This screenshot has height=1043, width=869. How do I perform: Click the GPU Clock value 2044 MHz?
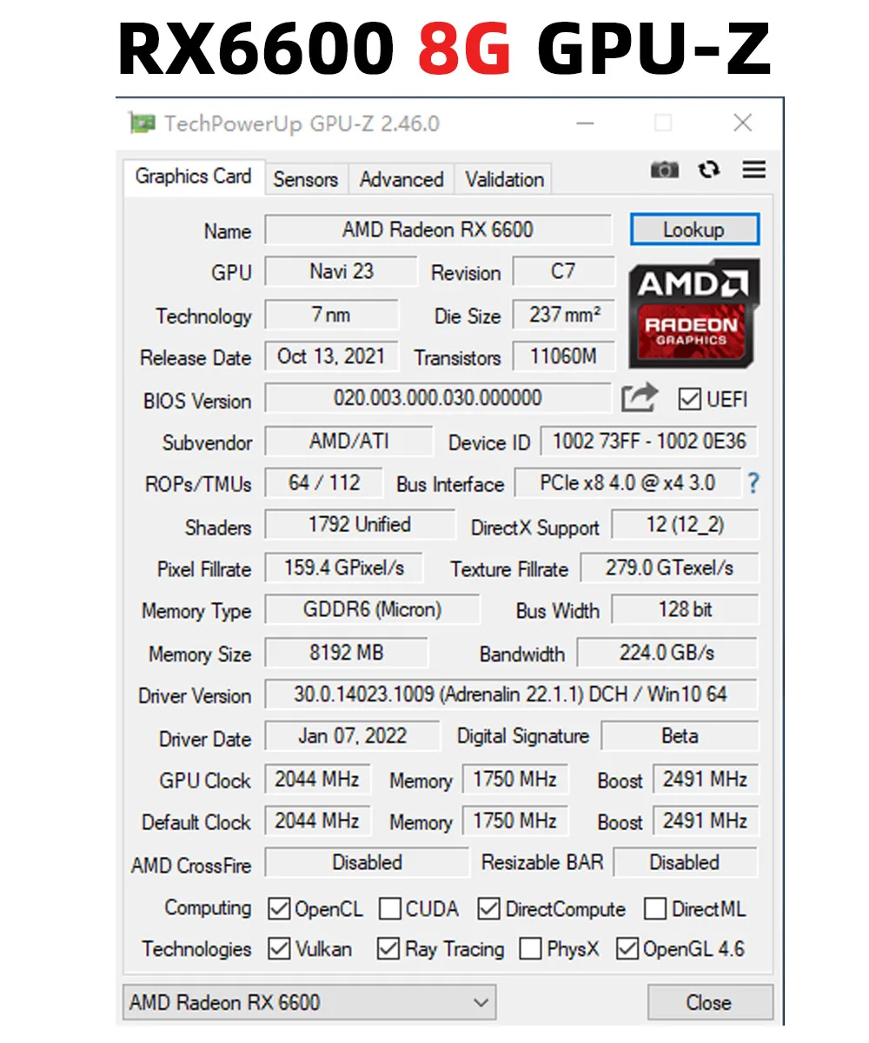point(317,780)
